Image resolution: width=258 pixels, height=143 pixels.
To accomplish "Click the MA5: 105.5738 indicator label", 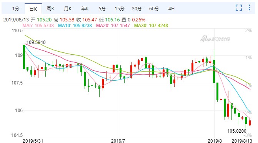I will [x=38, y=26].
